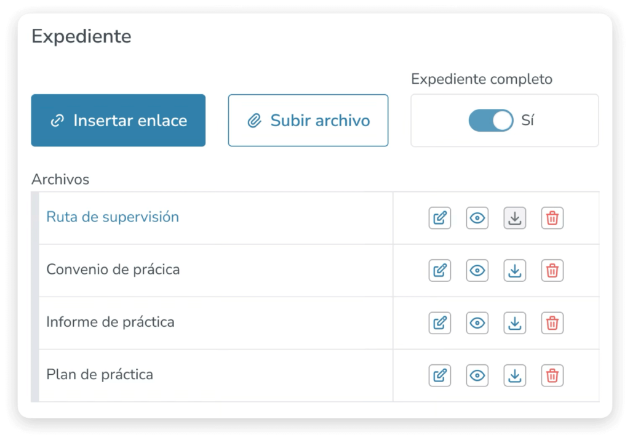Delete the Plan de práctica file
The height and width of the screenshot is (440, 630).
[x=552, y=375]
